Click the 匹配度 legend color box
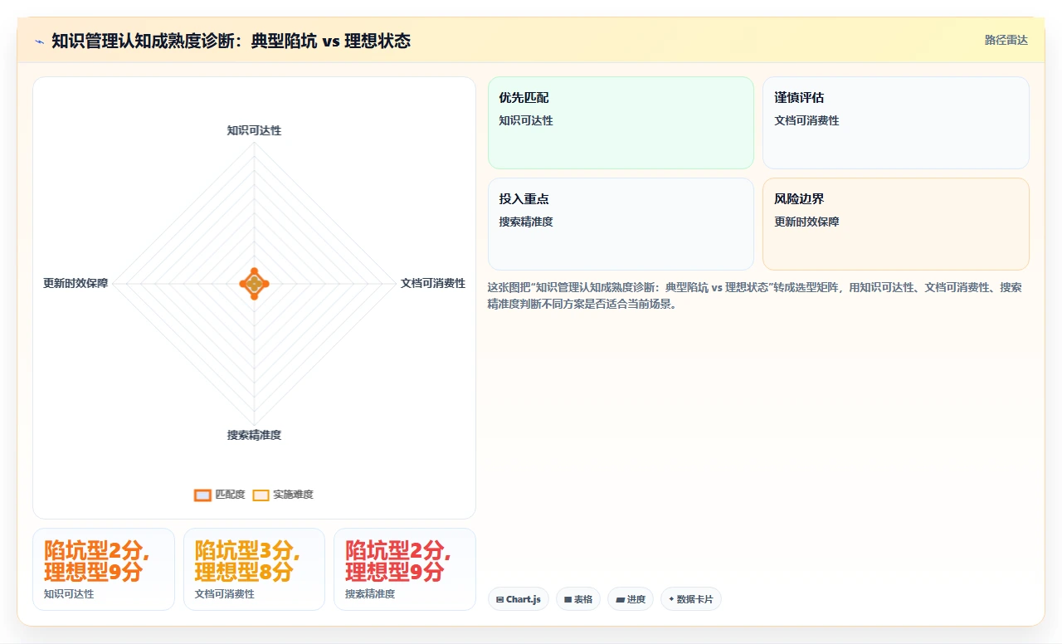The height and width of the screenshot is (644, 1062). 202,495
